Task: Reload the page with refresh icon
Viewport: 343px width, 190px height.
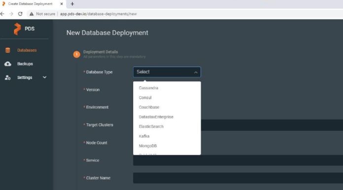Action: (x=20, y=14)
